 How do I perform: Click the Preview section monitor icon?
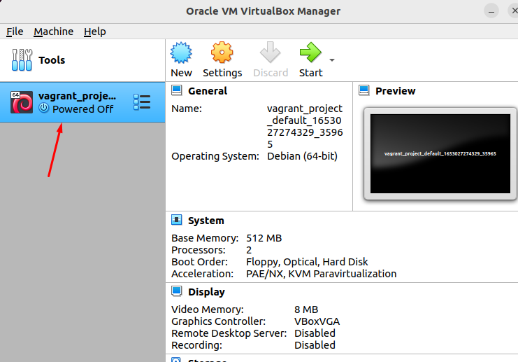pos(364,90)
